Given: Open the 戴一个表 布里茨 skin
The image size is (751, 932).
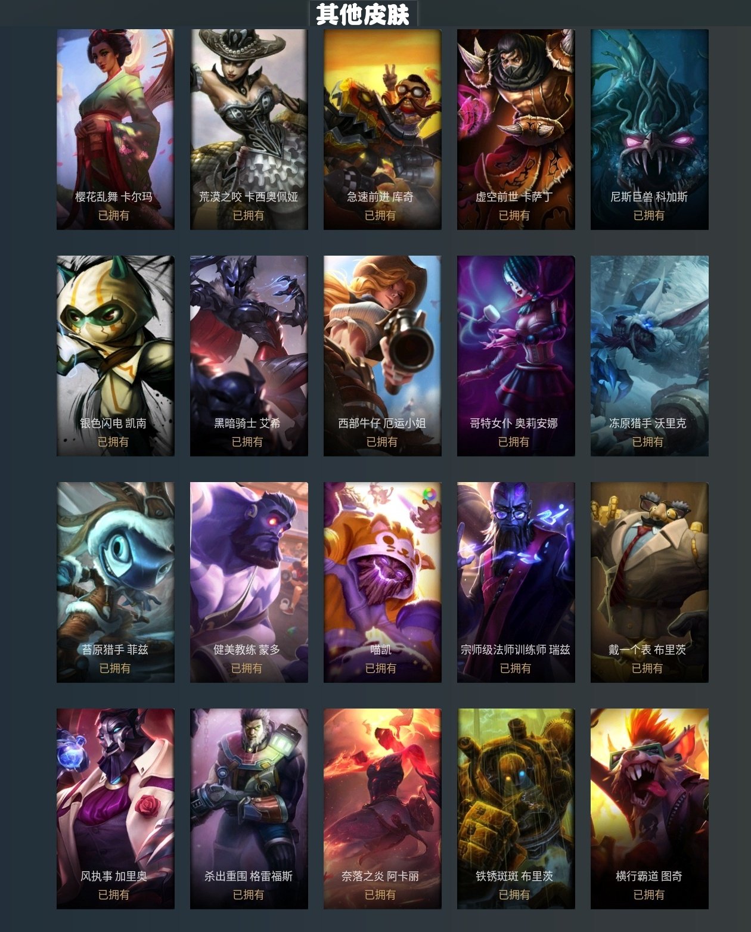Looking at the screenshot, I should pos(650,582).
